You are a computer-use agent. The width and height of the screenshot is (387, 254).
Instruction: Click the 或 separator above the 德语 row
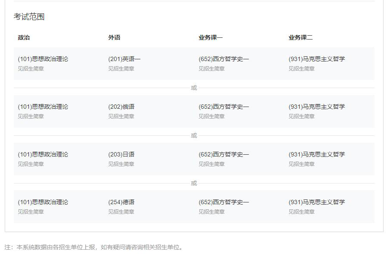tap(194, 183)
